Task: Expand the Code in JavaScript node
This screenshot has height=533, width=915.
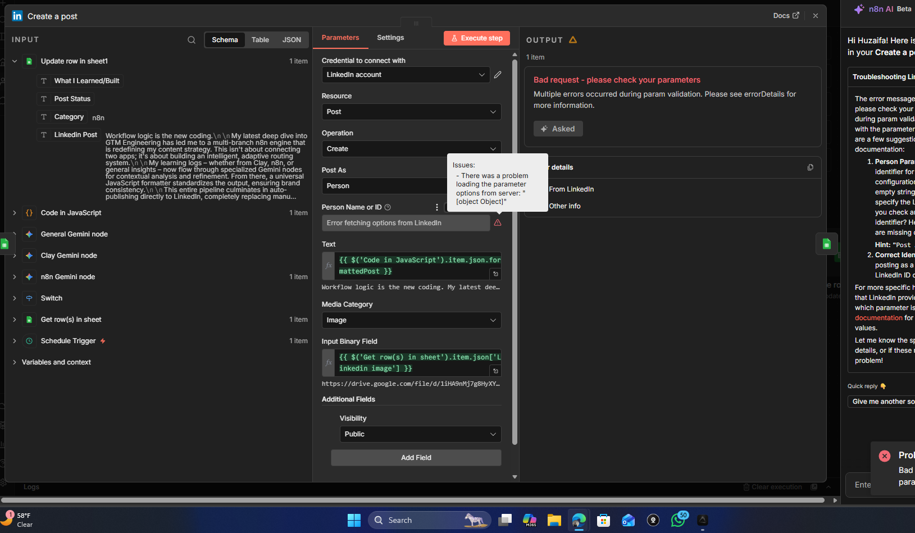Action: (15, 213)
